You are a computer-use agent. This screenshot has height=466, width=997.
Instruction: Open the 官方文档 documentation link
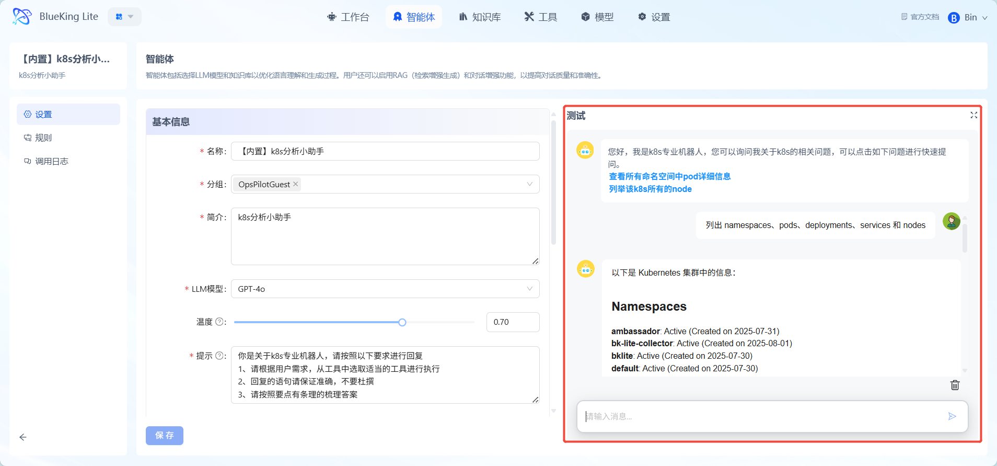920,17
